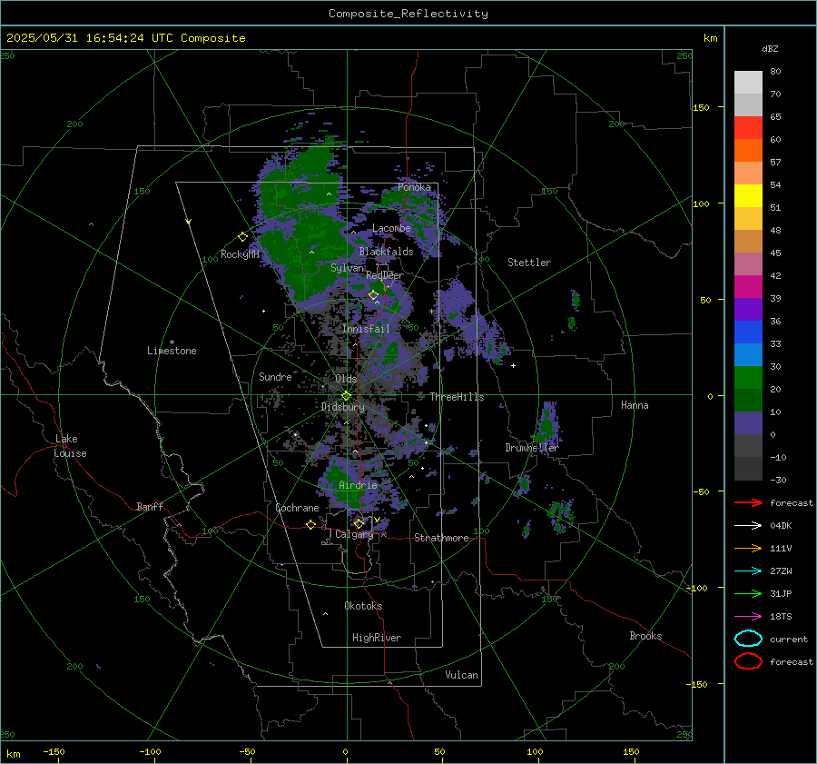This screenshot has width=817, height=764.
Task: Select the Sundre label
Action: click(x=275, y=377)
